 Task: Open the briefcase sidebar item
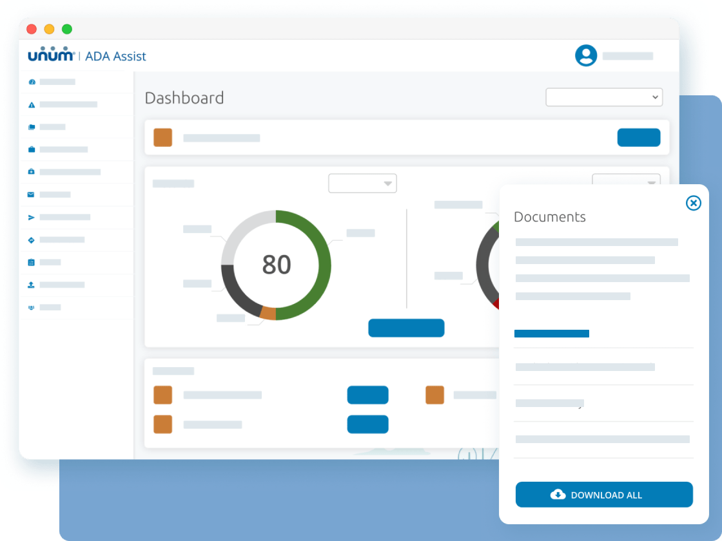32,149
